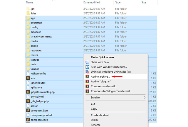Sort by the Date modified column header

92,2
